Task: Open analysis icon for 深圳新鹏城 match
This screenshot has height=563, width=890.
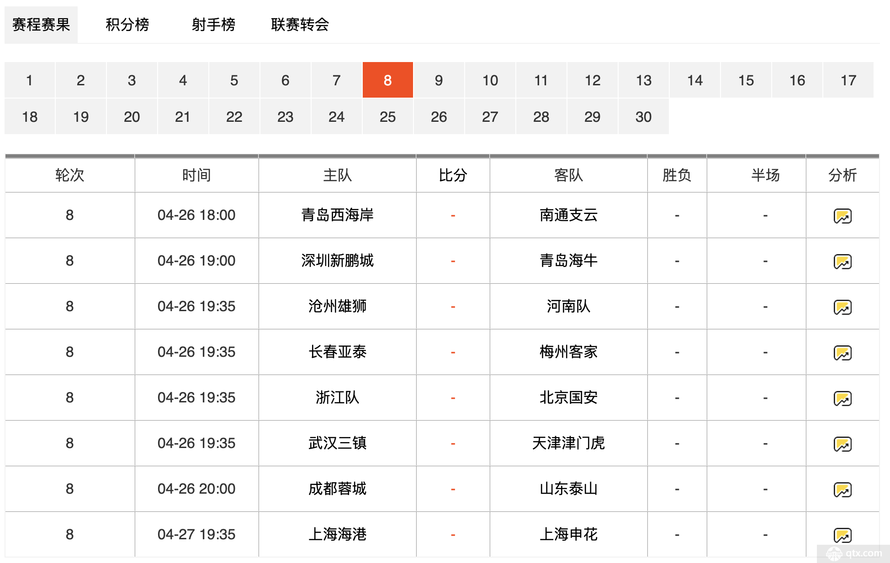Action: pos(842,261)
